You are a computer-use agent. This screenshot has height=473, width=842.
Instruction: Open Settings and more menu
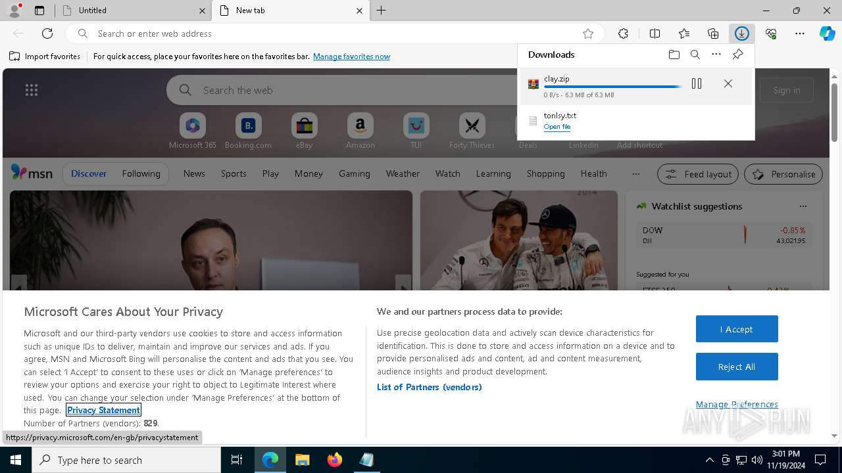pos(800,34)
